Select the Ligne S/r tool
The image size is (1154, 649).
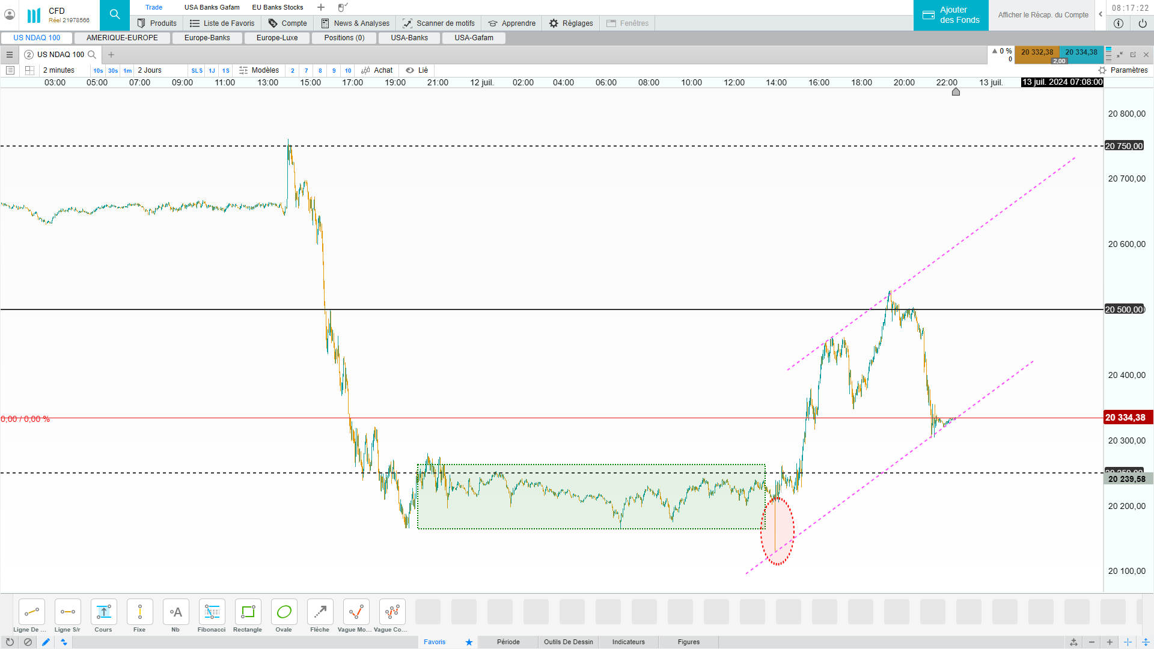coord(67,612)
